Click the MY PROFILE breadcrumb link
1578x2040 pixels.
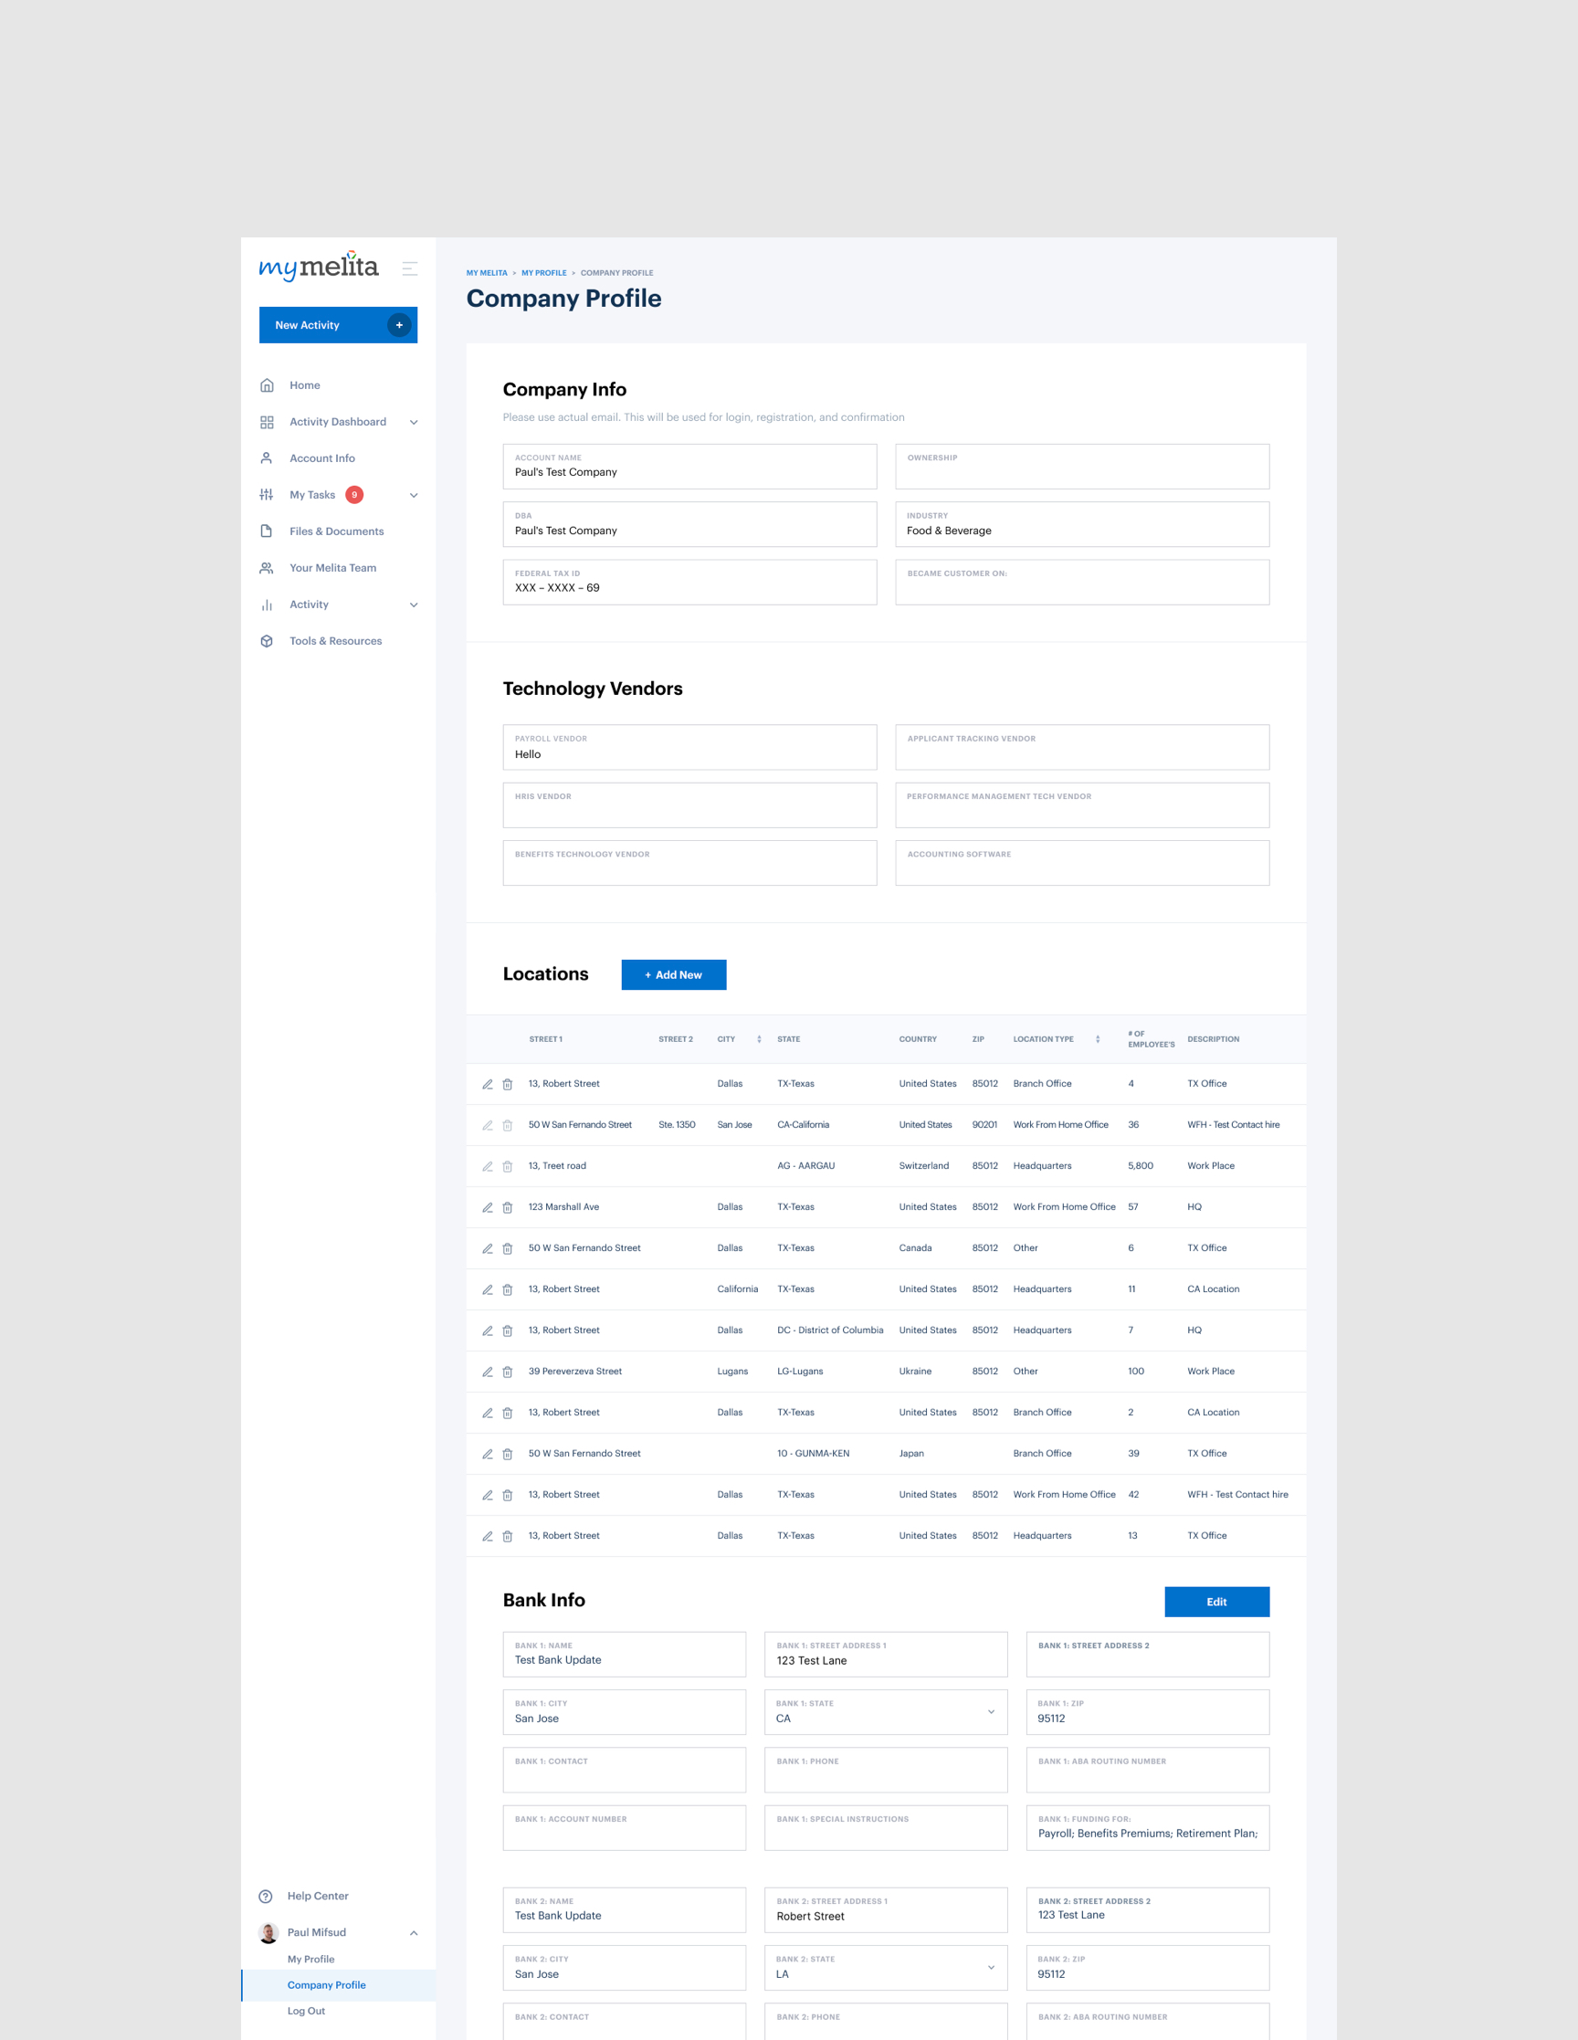pos(543,273)
